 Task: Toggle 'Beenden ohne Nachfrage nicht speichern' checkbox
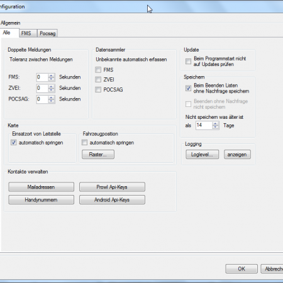pyautogui.click(x=188, y=104)
